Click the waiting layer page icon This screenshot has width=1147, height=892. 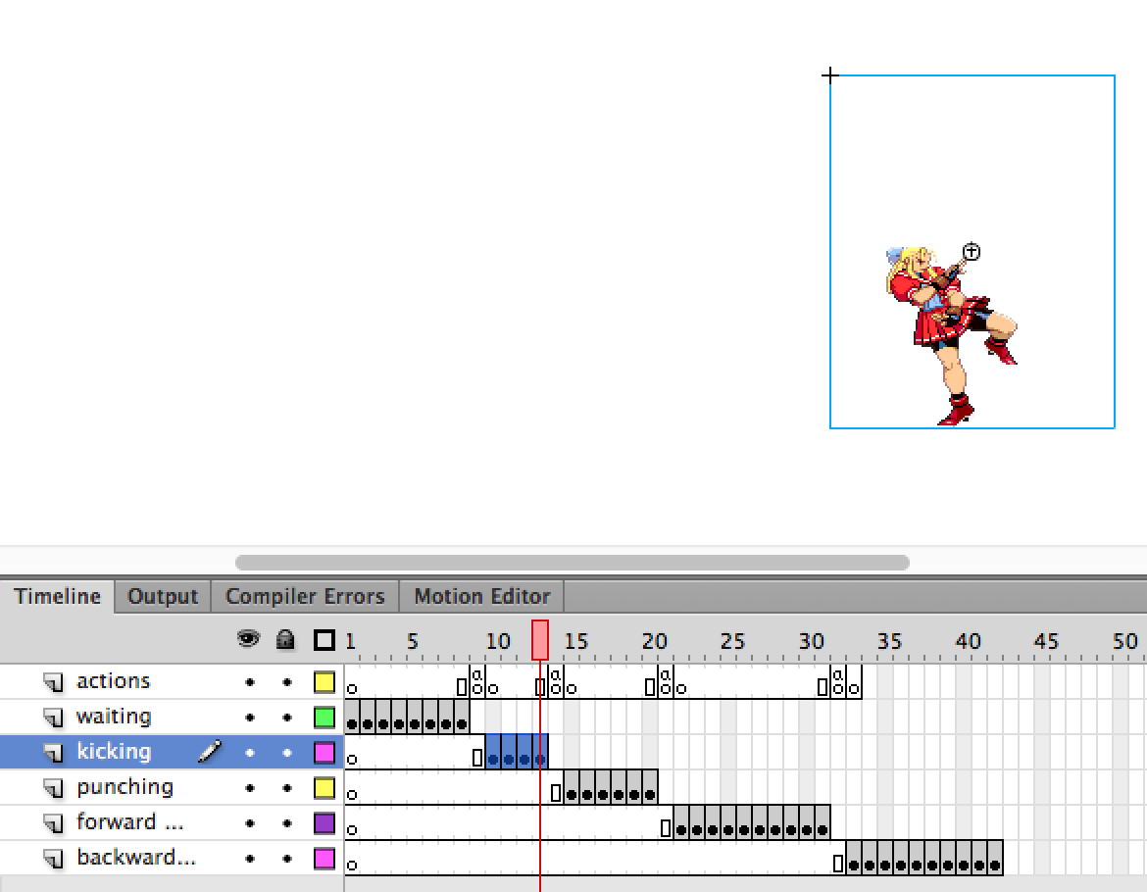point(53,718)
